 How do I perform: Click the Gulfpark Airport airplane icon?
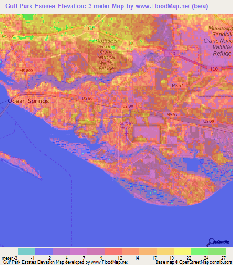pyautogui.click(x=126, y=133)
